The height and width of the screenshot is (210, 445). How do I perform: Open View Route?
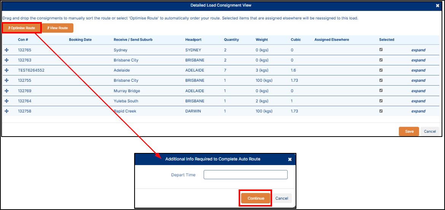coord(57,28)
